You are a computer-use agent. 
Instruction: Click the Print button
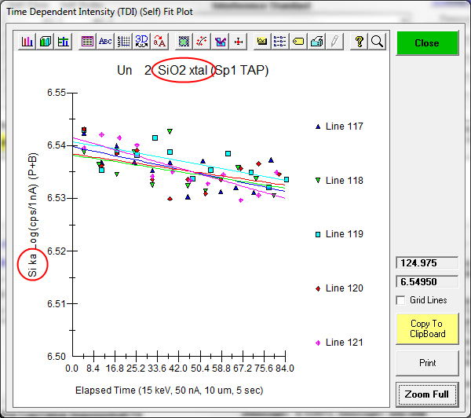(427, 363)
